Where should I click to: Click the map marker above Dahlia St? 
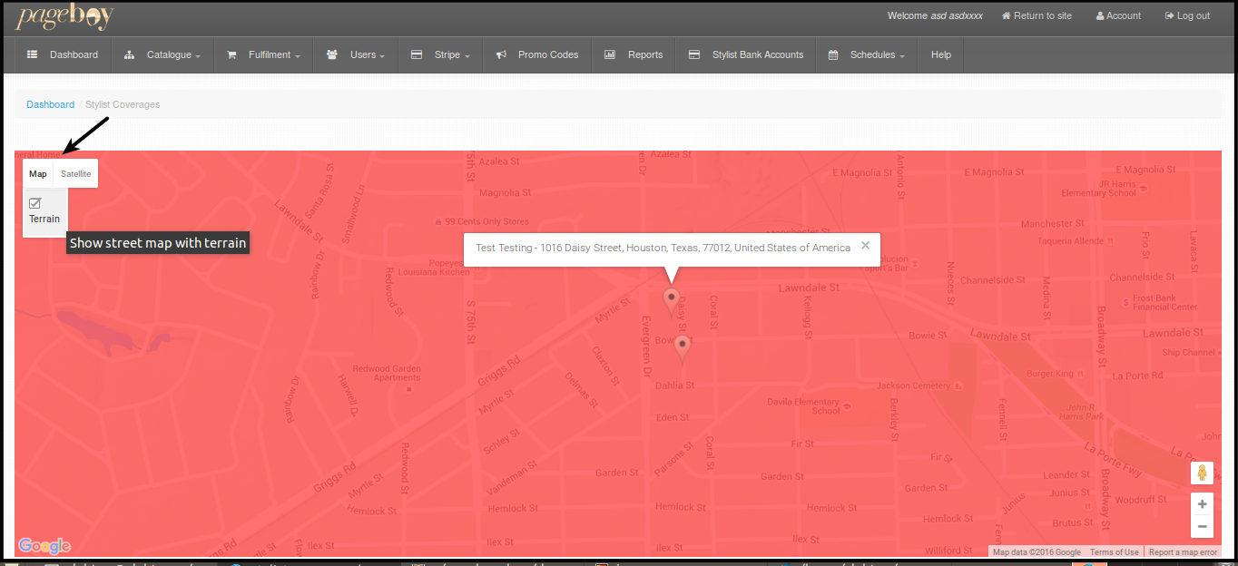pyautogui.click(x=682, y=350)
